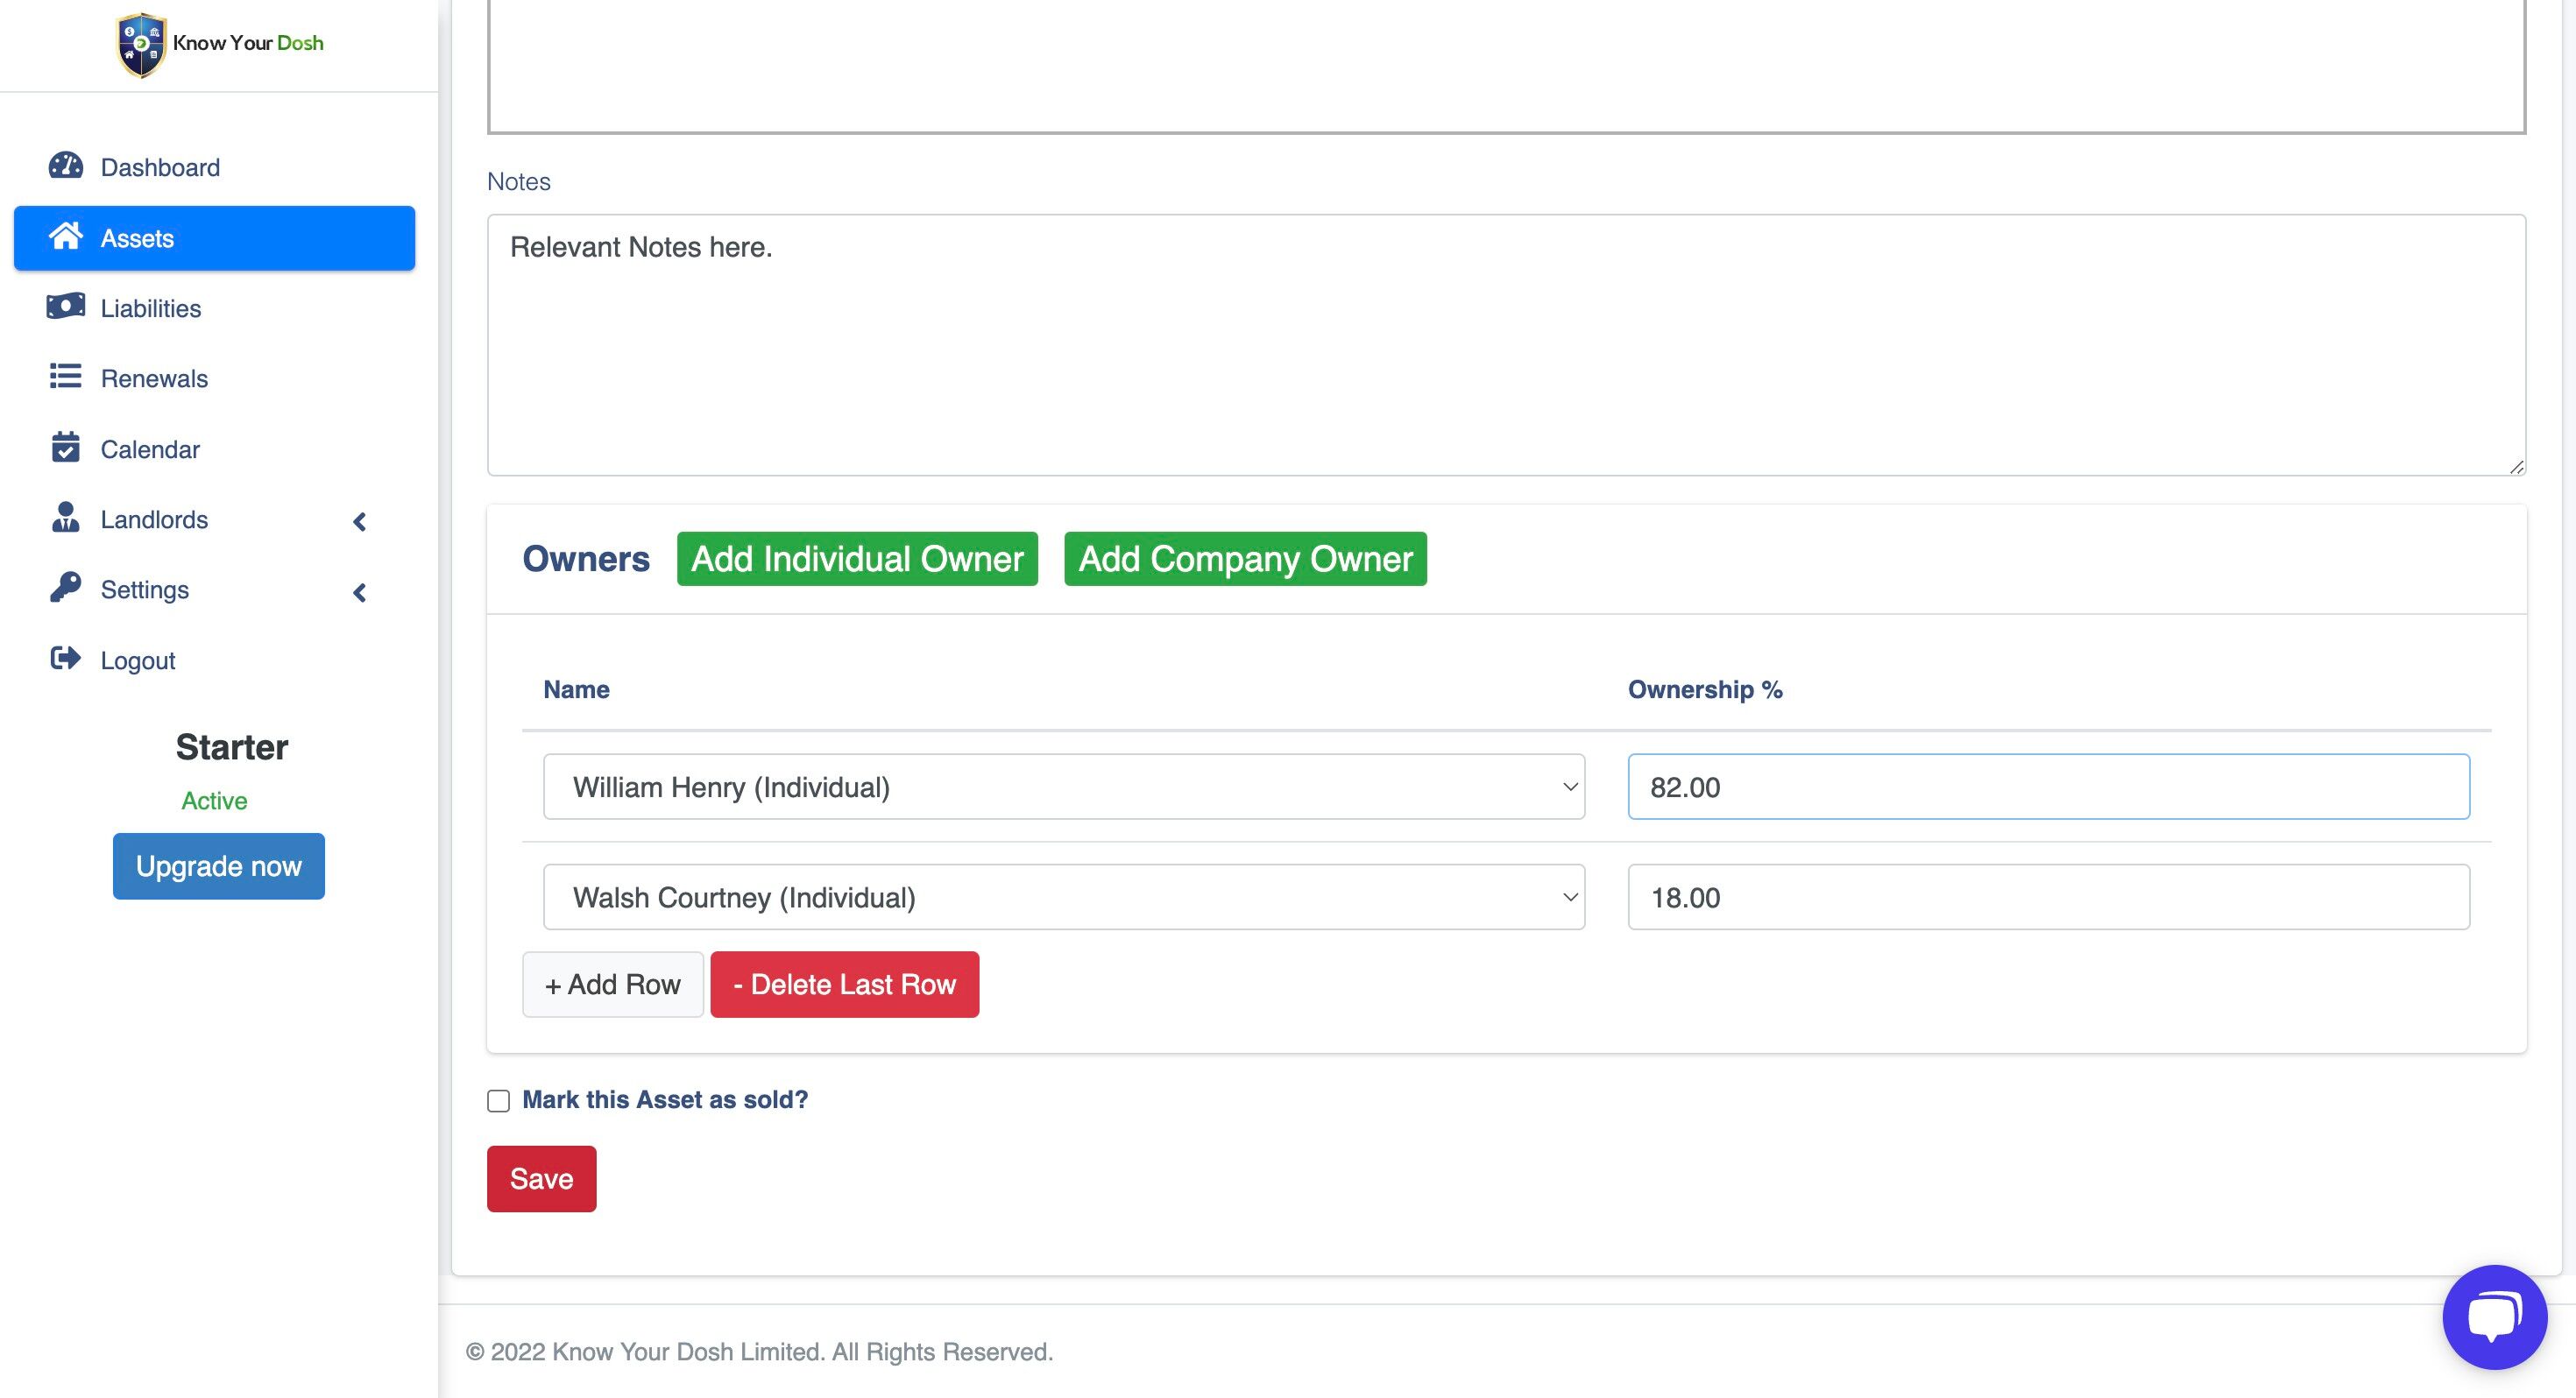Expand the Landlords submenu chevron
The width and height of the screenshot is (2576, 1398).
360,521
